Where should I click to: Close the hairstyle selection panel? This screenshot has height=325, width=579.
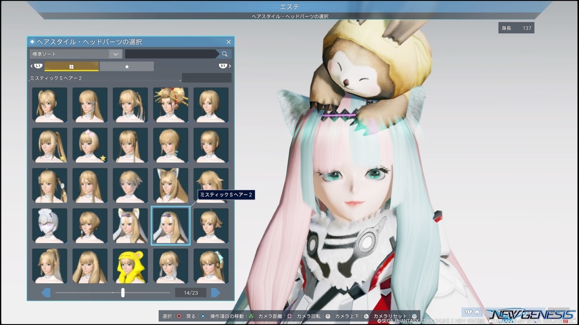pyautogui.click(x=229, y=42)
